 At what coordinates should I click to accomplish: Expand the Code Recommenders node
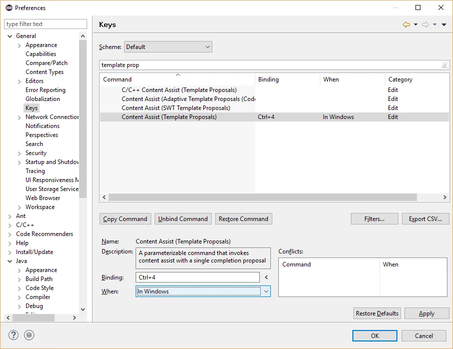click(10, 234)
